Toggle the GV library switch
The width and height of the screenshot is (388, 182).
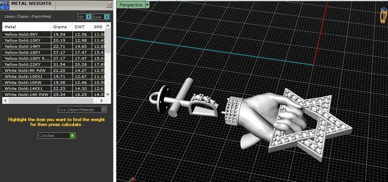(x=85, y=17)
